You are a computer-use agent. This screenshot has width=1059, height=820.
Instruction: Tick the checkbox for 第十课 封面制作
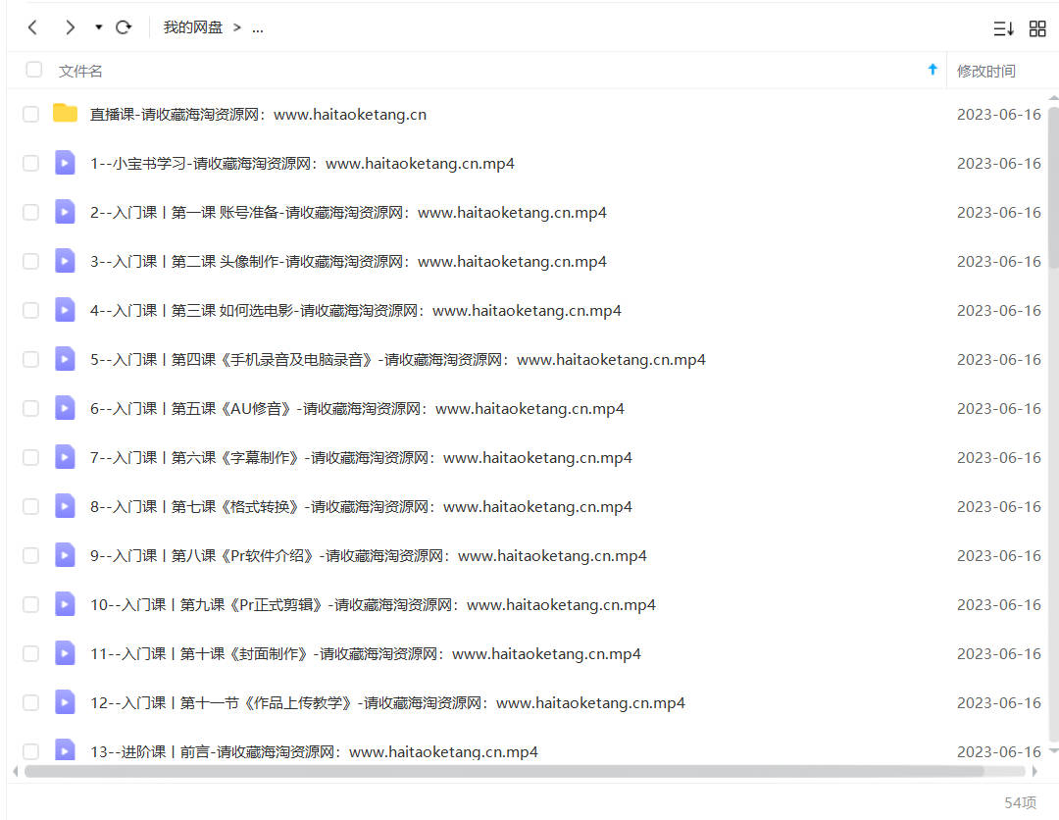(x=30, y=654)
